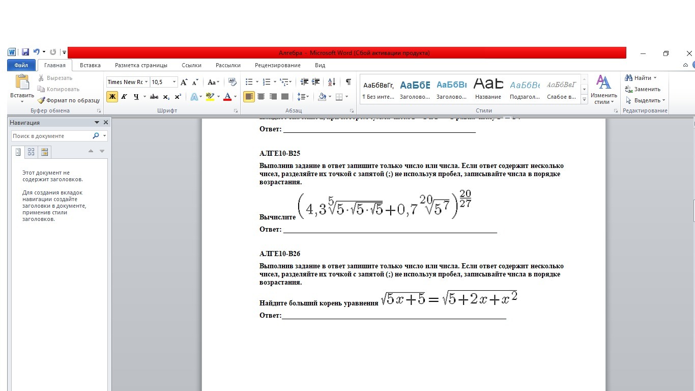Center the paragraph text

(x=261, y=97)
